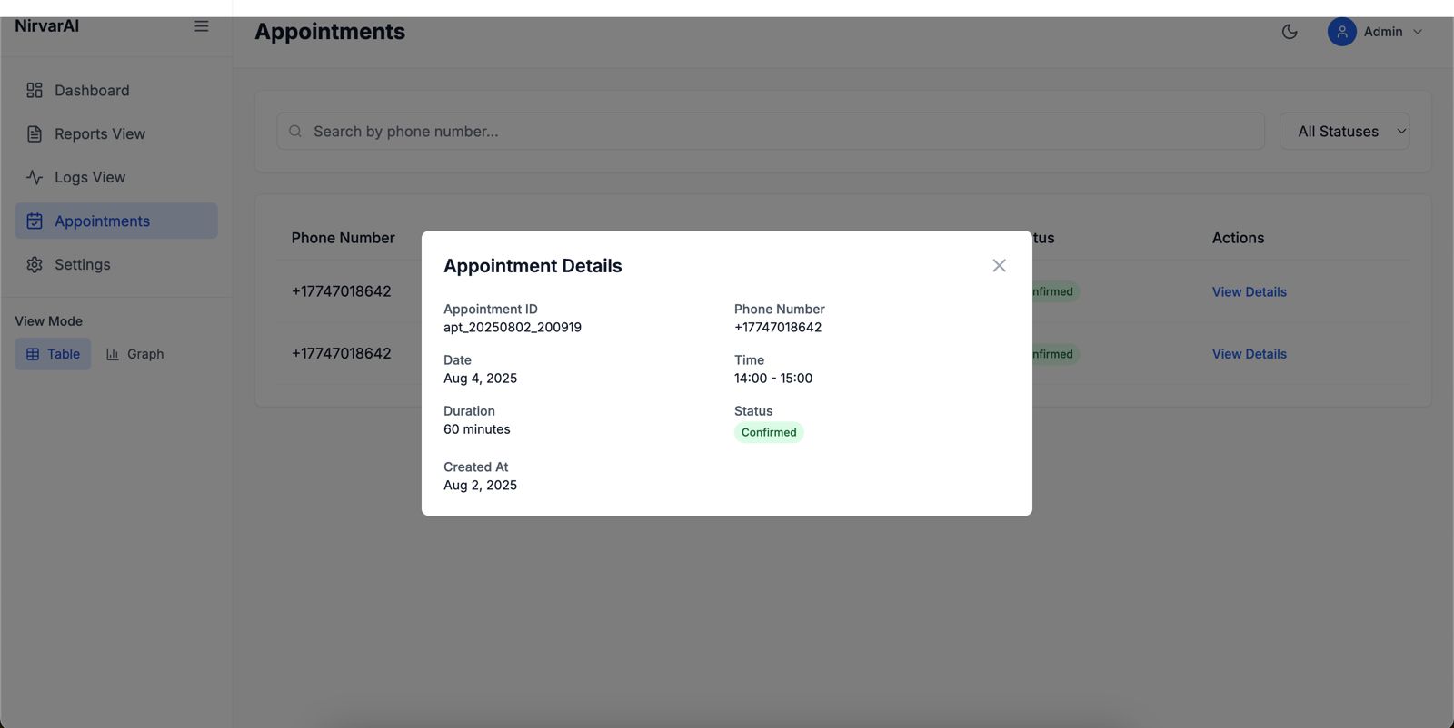Click the NirvarAI logo text
The width and height of the screenshot is (1454, 728).
pyautogui.click(x=47, y=26)
